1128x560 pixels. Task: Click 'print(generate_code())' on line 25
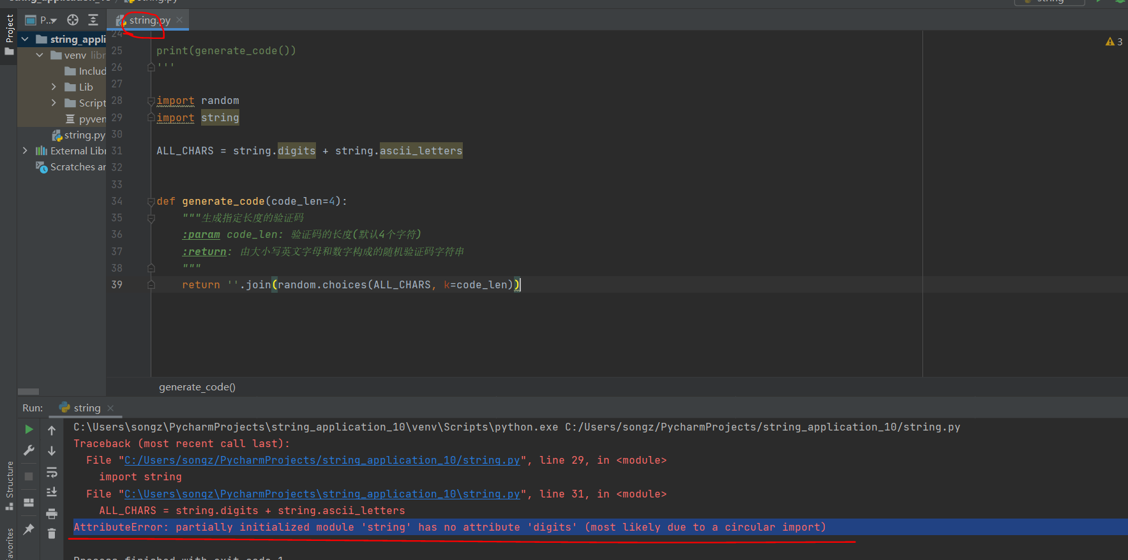pyautogui.click(x=226, y=51)
